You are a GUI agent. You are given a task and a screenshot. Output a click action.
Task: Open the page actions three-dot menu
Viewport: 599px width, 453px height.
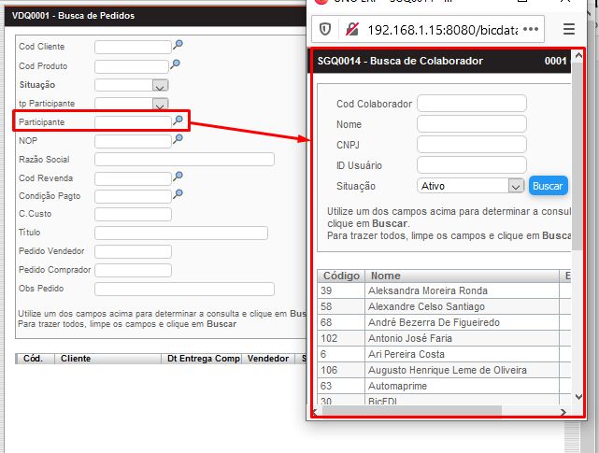pyautogui.click(x=531, y=29)
